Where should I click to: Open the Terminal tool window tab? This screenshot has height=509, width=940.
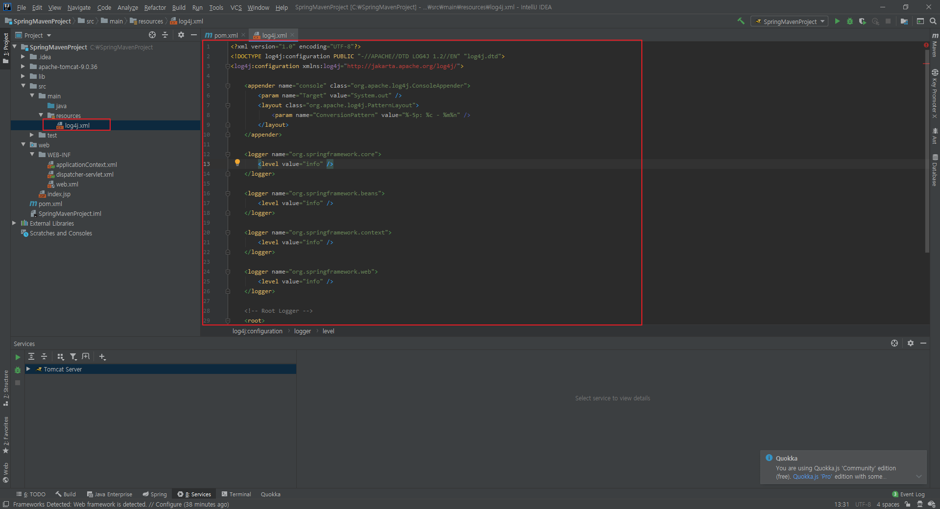tap(236, 494)
